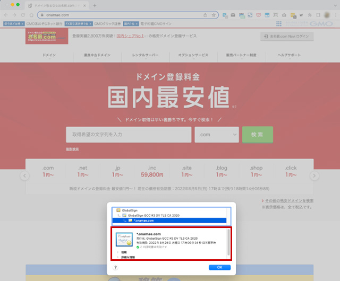Click the GMOクリック証券 bar link
Screen dimensions: 340x281
[x=107, y=24]
